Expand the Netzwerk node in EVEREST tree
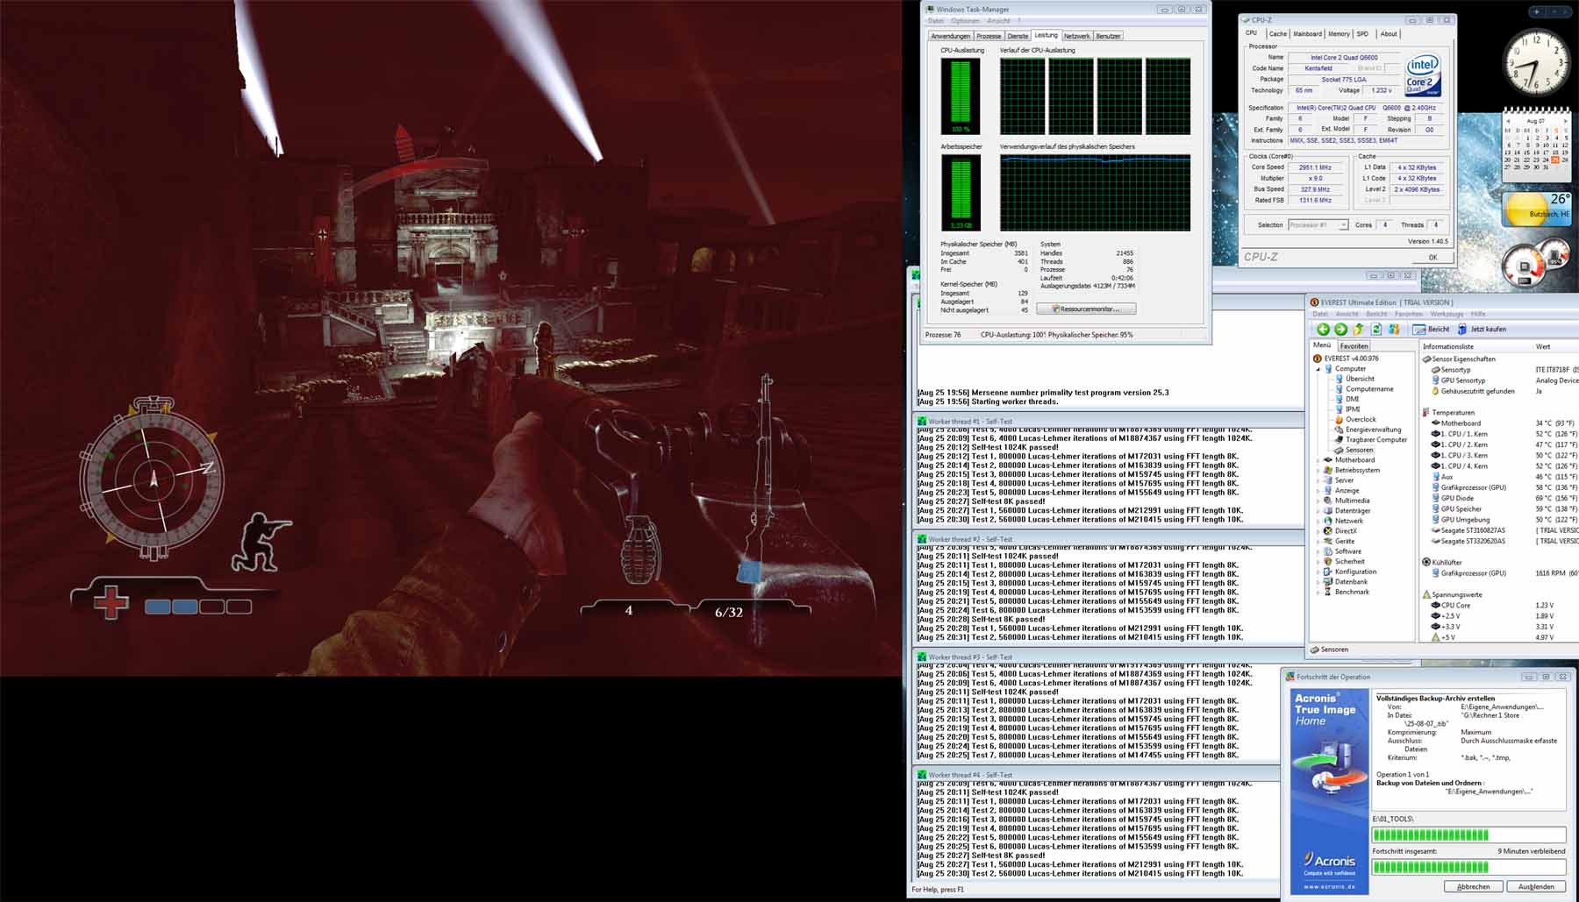The height and width of the screenshot is (902, 1579). coord(1318,521)
